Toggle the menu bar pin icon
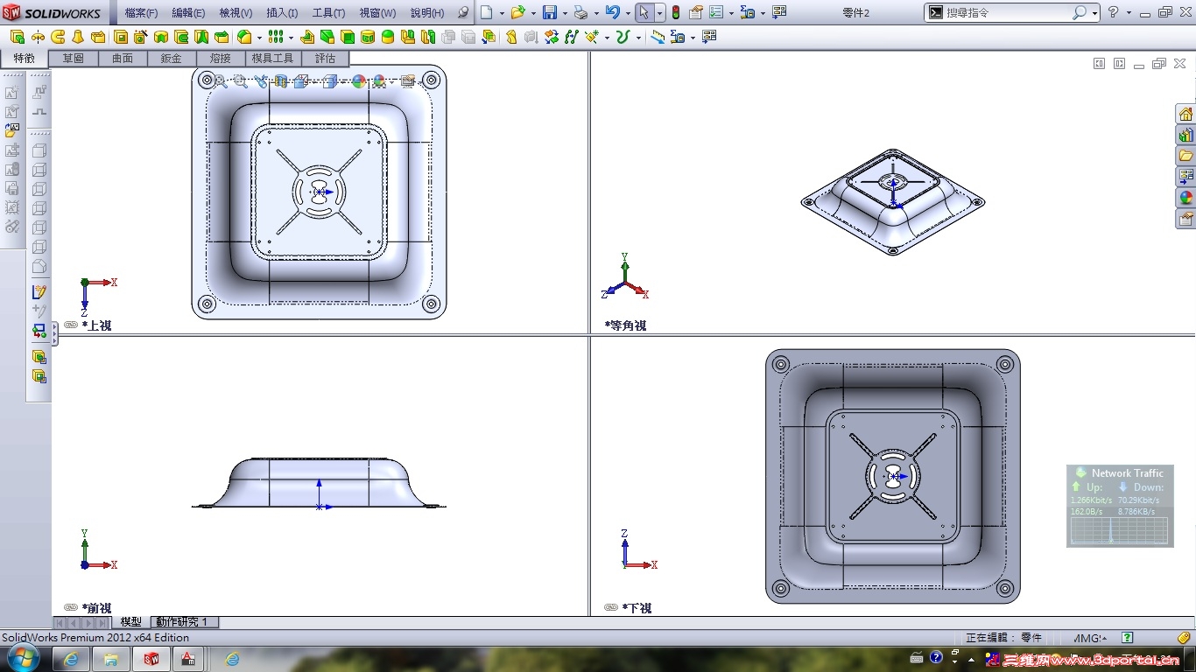This screenshot has height=672, width=1196. pos(463,13)
